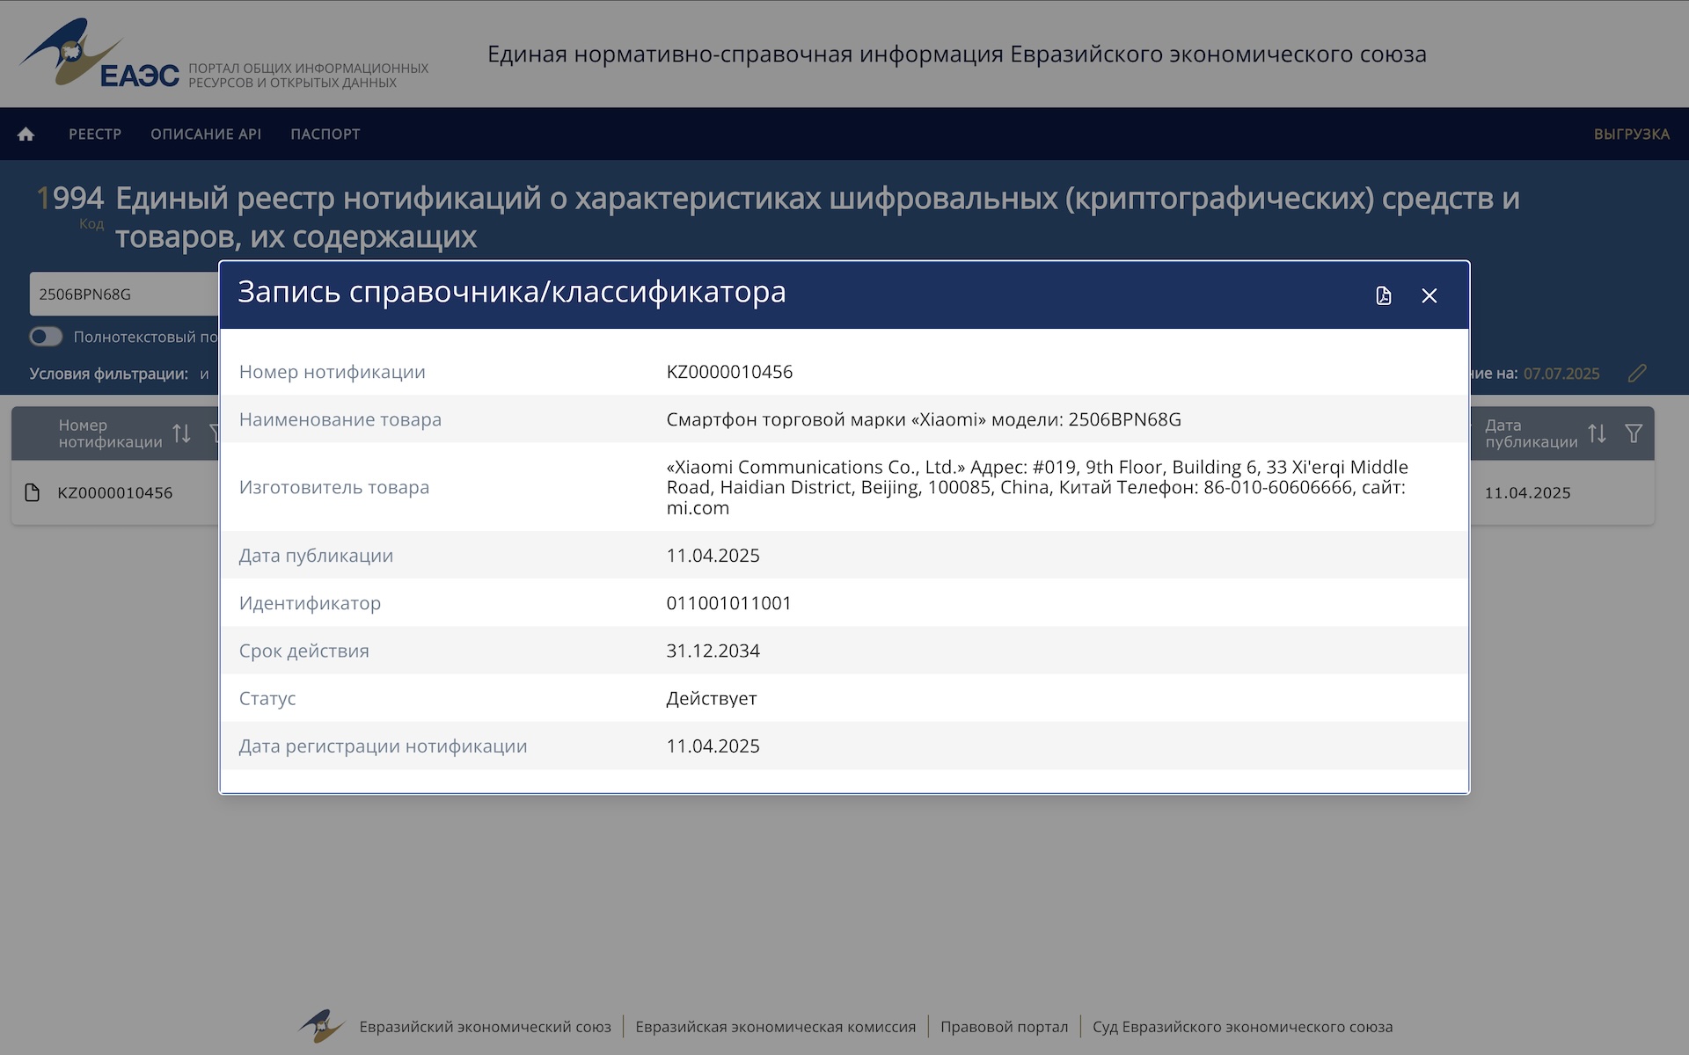Open Евразийская экономическая комиссия footer link
Viewport: 1689px width, 1055px height.
[x=775, y=1027]
